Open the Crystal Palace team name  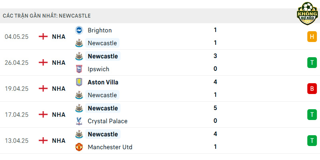point(108,121)
